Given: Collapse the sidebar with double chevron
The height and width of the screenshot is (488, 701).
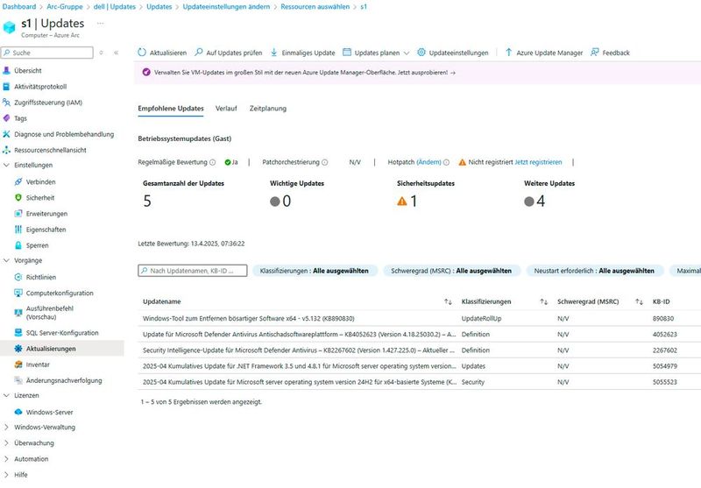Looking at the screenshot, I should point(117,53).
